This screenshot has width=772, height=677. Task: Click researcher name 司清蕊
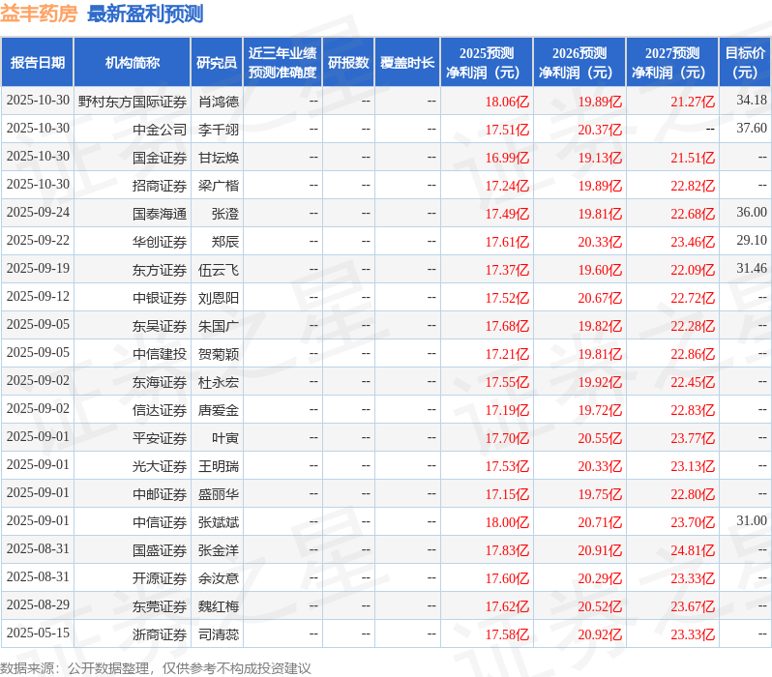point(219,635)
